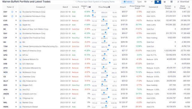The image size is (192, 109).
Task: Click the Download button
Action: click(183, 2)
